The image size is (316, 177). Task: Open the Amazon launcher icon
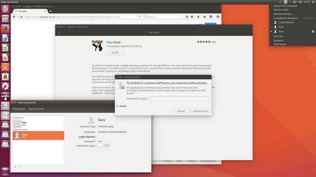[x=5, y=77]
